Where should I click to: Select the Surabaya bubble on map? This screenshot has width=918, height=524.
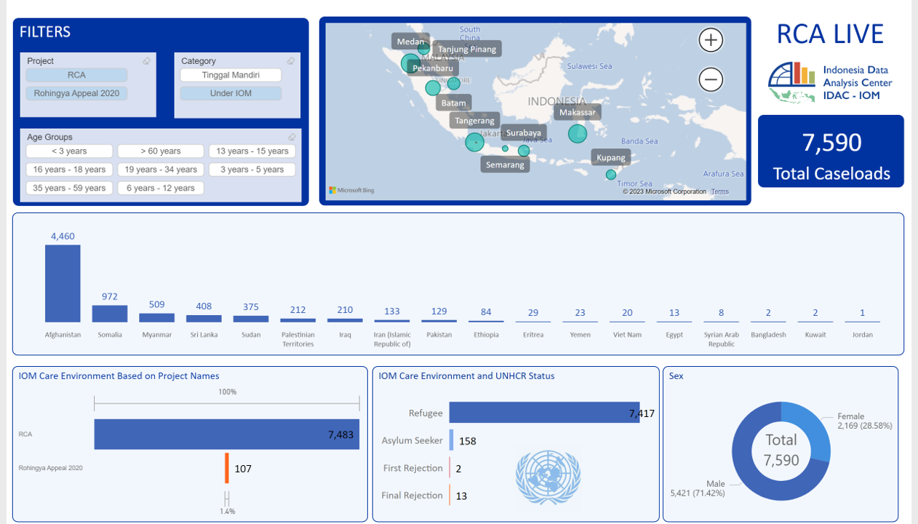pyautogui.click(x=524, y=151)
